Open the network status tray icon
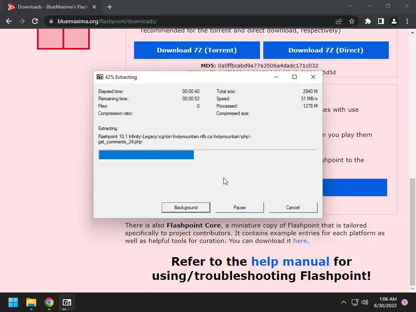Viewport: 416px width, 312px height. point(355,302)
